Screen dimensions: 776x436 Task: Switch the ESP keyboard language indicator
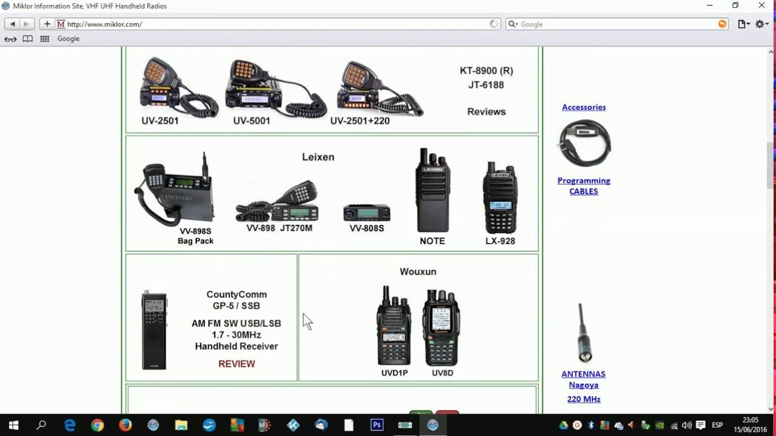pos(717,425)
